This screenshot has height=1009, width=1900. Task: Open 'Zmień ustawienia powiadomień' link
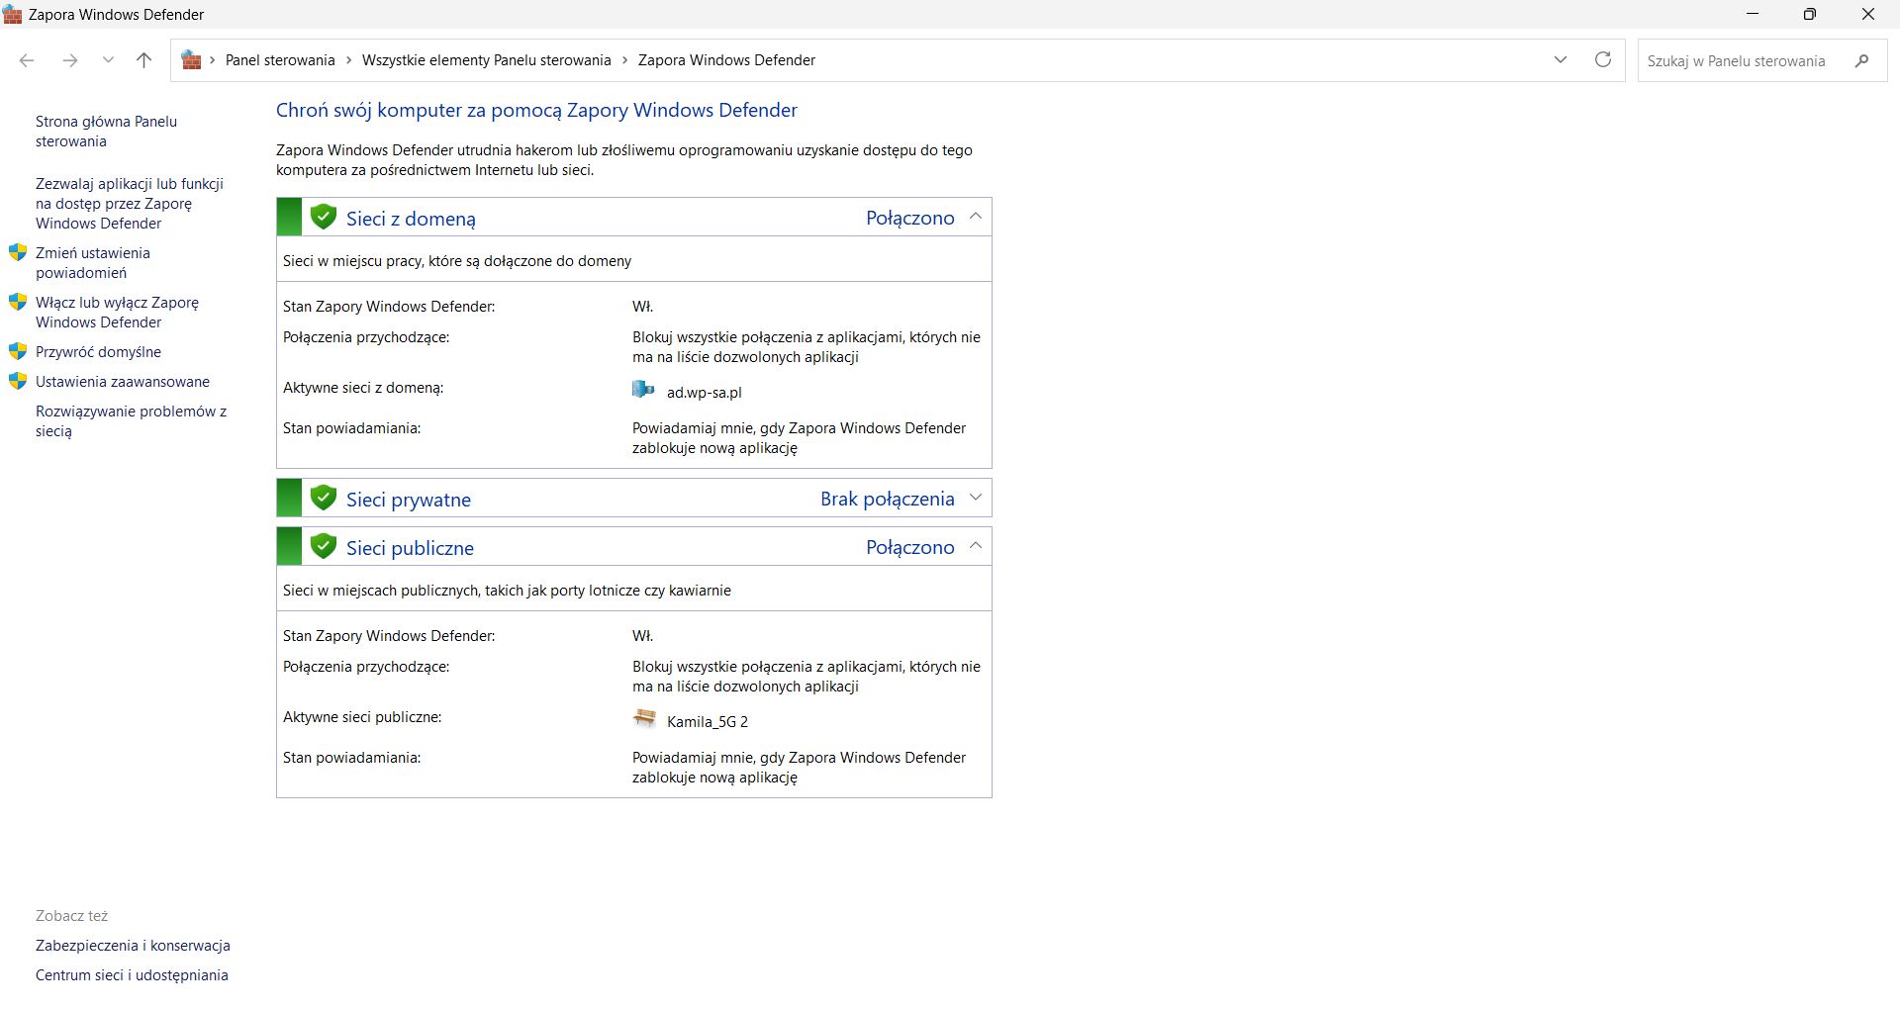(93, 263)
